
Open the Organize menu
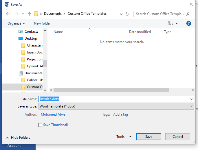[x=16, y=23]
